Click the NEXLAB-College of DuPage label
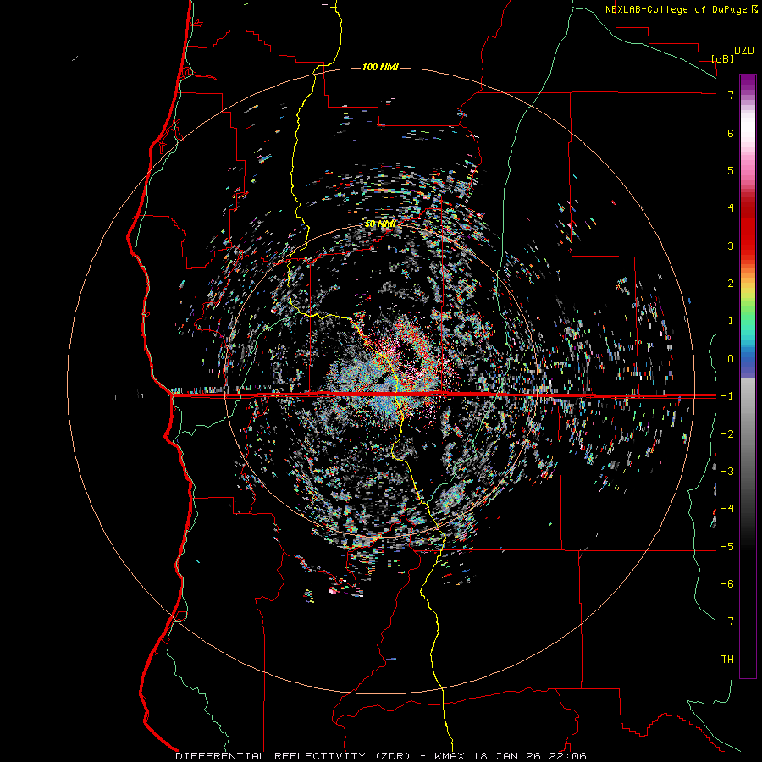This screenshot has width=762, height=762. 681,9
